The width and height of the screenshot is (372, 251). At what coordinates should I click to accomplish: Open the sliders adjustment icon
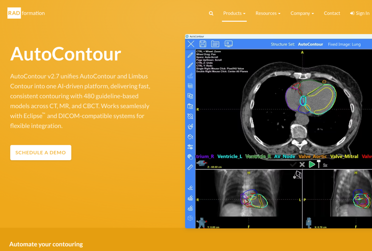[190, 147]
